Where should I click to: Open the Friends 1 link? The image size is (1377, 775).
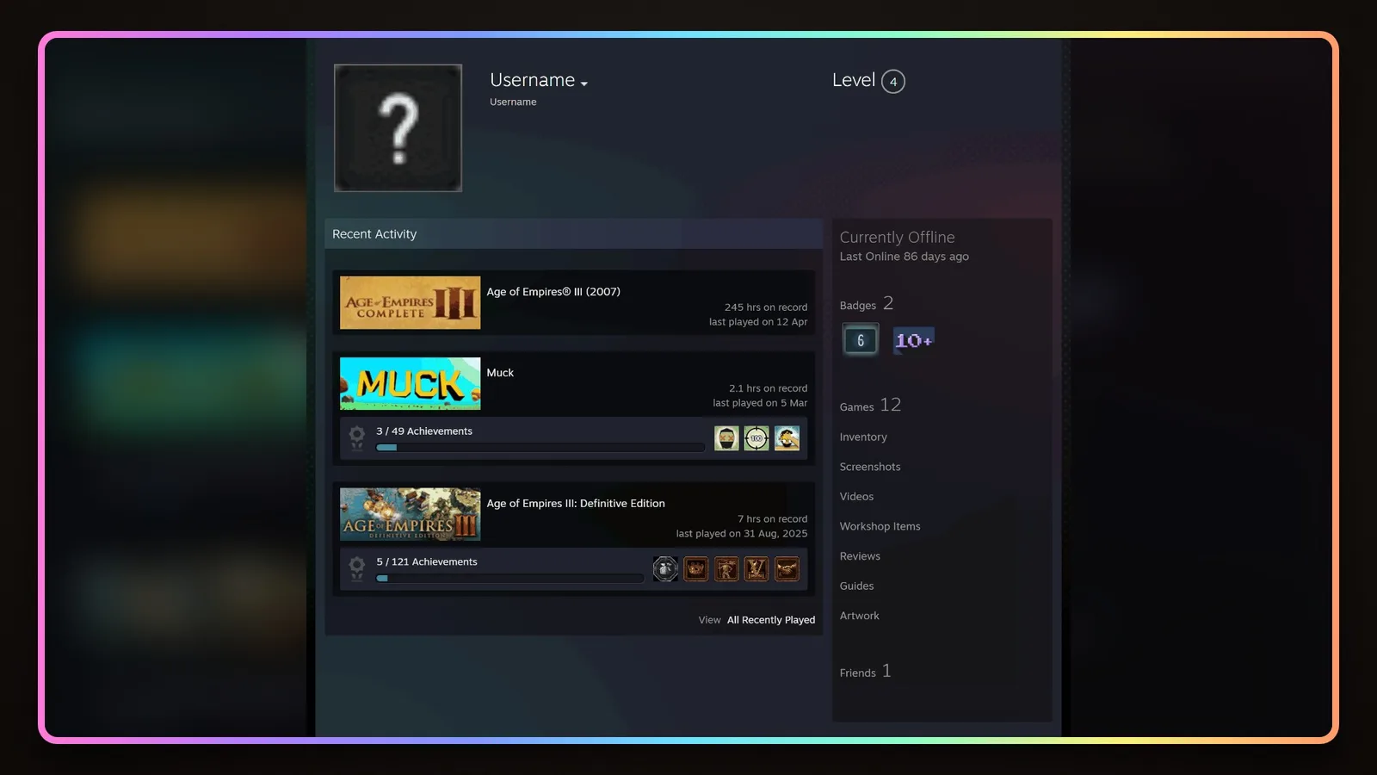pyautogui.click(x=866, y=671)
